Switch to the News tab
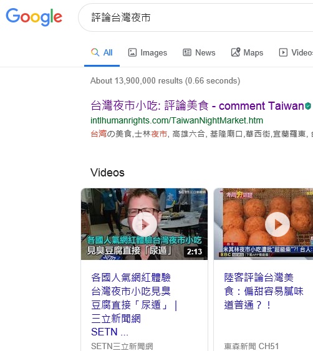 click(x=199, y=52)
